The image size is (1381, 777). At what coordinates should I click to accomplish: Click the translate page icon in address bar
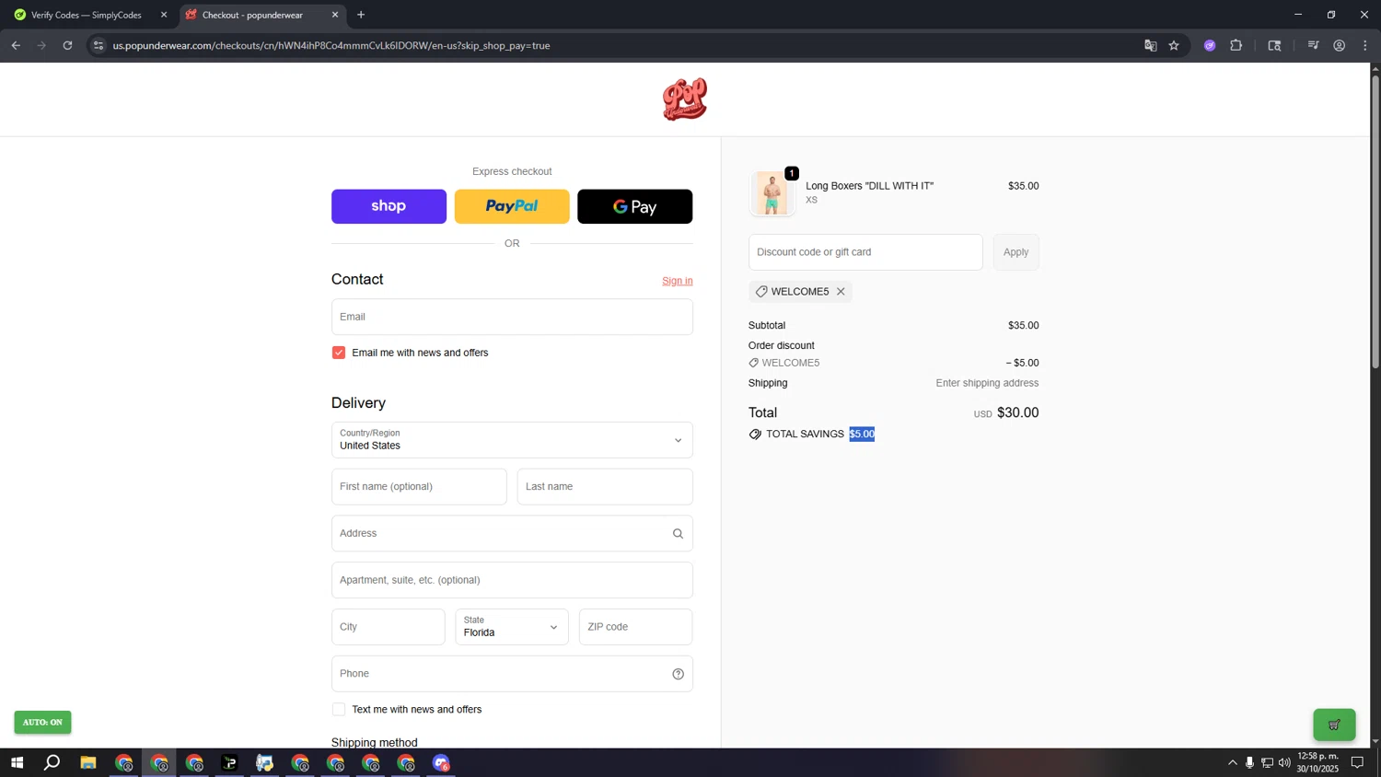[1150, 45]
